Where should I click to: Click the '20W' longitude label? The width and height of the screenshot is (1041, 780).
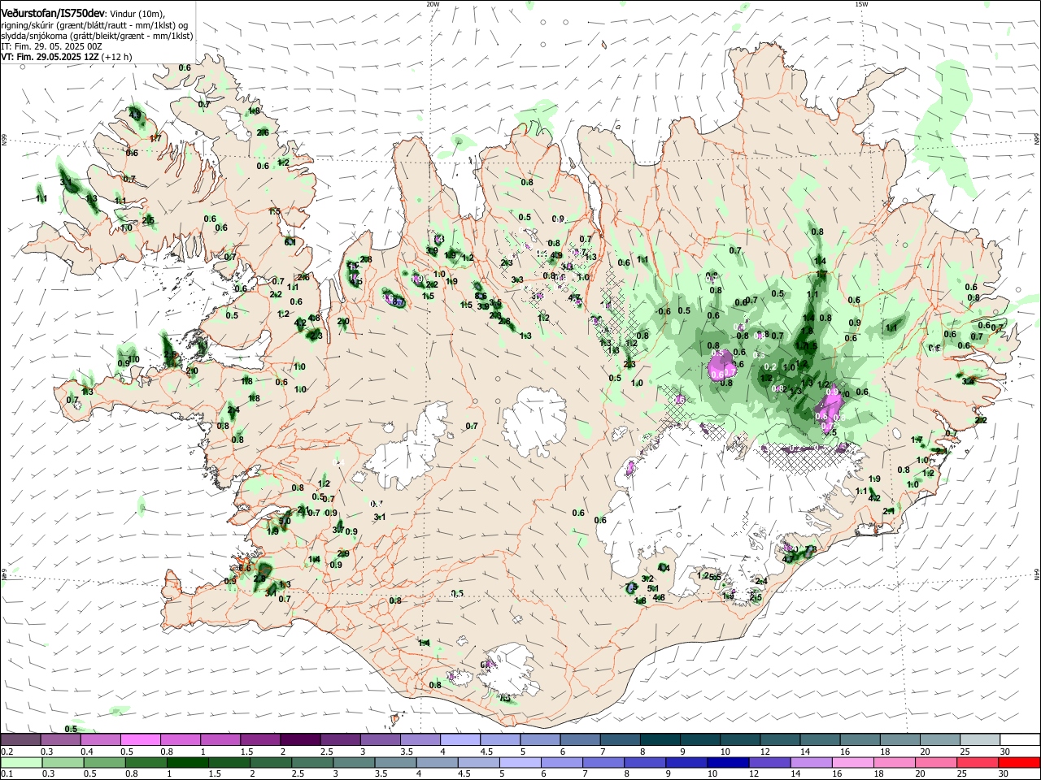tap(433, 4)
